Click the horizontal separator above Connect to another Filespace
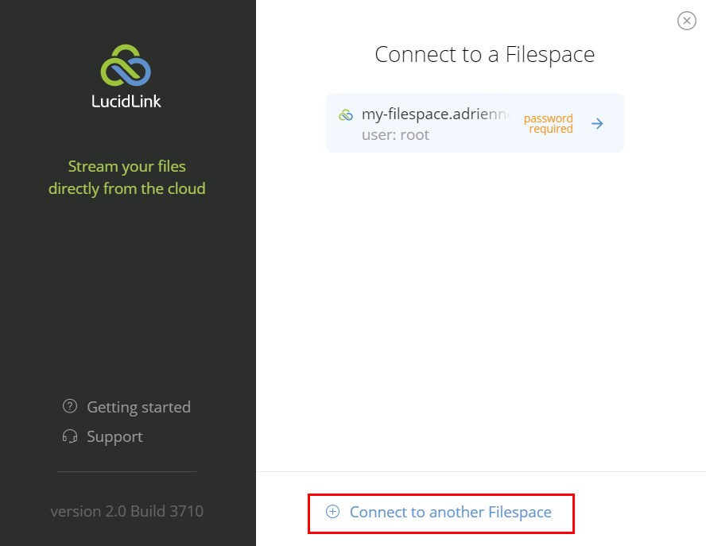 tap(480, 471)
